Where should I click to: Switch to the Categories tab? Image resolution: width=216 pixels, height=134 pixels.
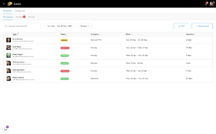[x=20, y=11]
